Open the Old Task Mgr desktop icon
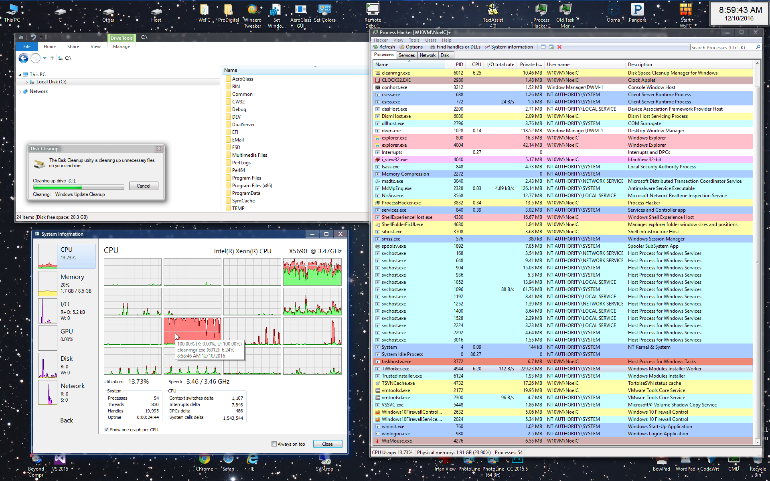The height and width of the screenshot is (481, 770). tap(565, 16)
